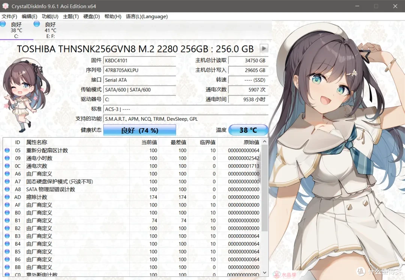405x280 pixels.
Task: Click the status icon of row A6
Action: click(x=7, y=174)
